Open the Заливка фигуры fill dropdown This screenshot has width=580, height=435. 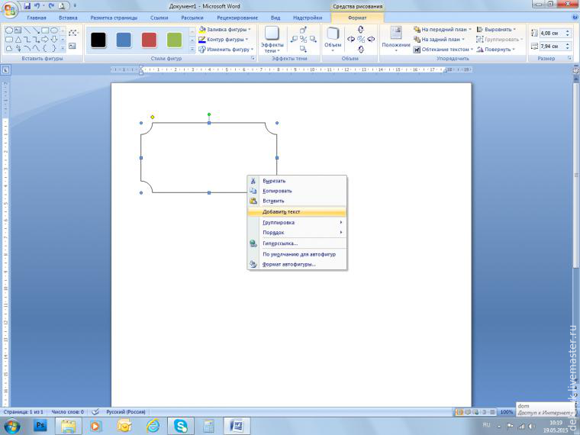(x=227, y=30)
